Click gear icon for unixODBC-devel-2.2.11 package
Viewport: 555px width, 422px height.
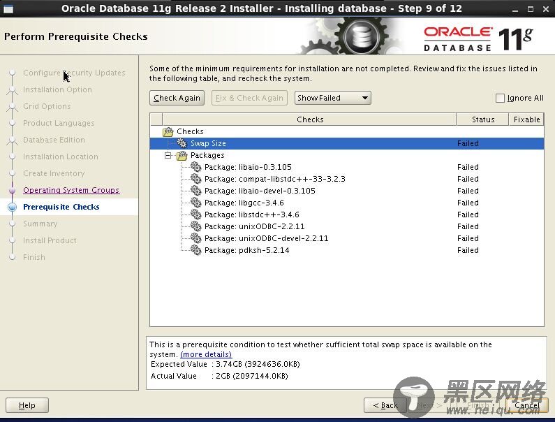pyautogui.click(x=195, y=238)
